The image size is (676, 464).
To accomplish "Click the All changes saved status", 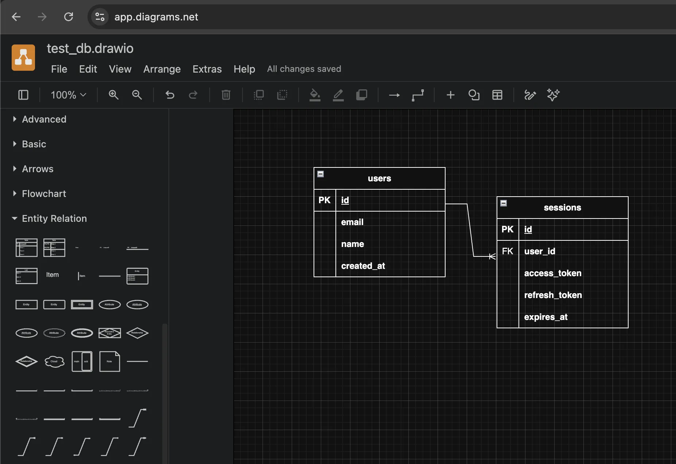I will coord(304,69).
